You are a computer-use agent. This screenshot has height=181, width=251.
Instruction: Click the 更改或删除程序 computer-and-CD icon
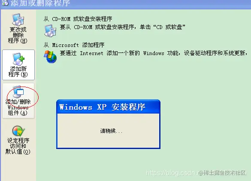point(18,20)
